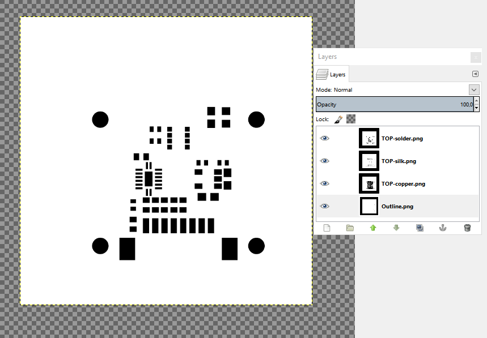Hide the TOP-copper.png layer

click(x=324, y=183)
